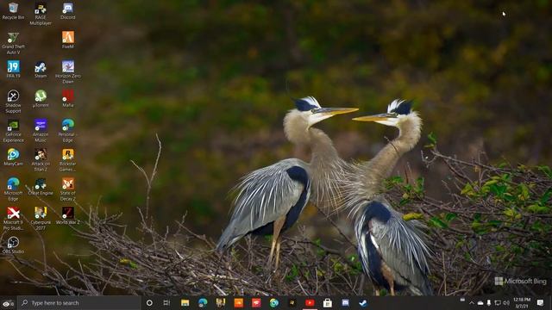Click the FIFA 19 desktop shortcut
552x310 pixels.
point(13,69)
